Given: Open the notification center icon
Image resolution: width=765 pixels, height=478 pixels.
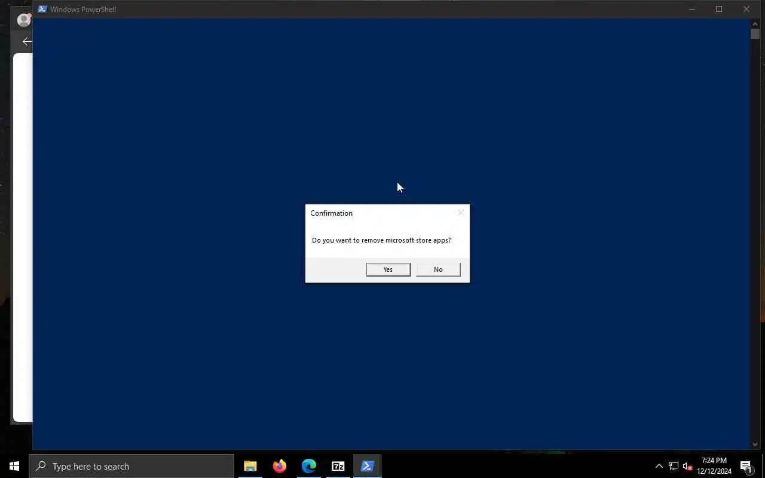Looking at the screenshot, I should point(746,466).
